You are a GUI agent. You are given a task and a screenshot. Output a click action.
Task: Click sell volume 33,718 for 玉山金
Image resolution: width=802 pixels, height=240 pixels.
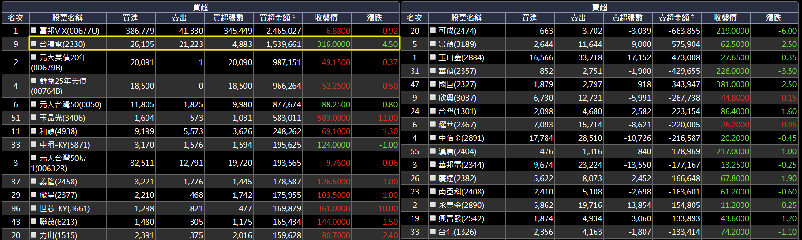tap(590, 57)
